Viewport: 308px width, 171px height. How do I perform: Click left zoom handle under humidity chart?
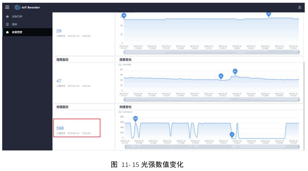coord(124,99)
